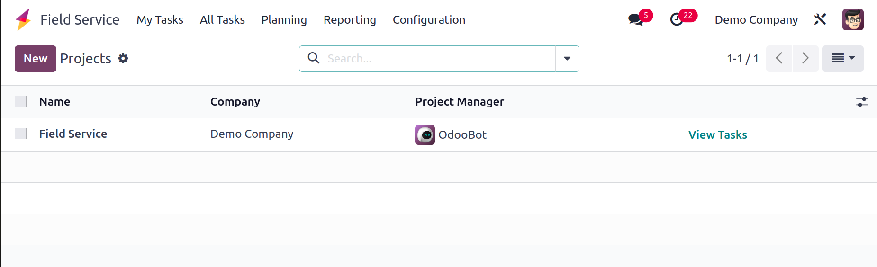Click the magnifying glass search icon
This screenshot has height=267, width=877.
point(313,58)
